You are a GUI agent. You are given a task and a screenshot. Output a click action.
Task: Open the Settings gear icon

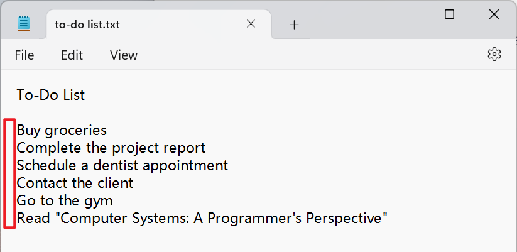click(494, 54)
